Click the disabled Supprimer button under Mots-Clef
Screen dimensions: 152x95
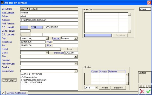tap(120, 35)
